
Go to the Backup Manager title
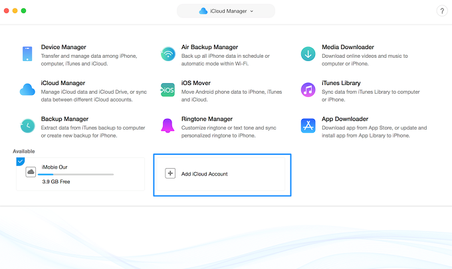(64, 119)
